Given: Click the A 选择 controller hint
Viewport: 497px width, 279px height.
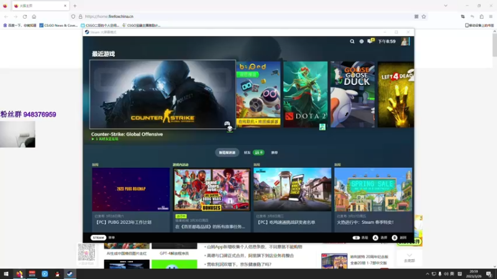Looking at the screenshot, I should coord(380,237).
